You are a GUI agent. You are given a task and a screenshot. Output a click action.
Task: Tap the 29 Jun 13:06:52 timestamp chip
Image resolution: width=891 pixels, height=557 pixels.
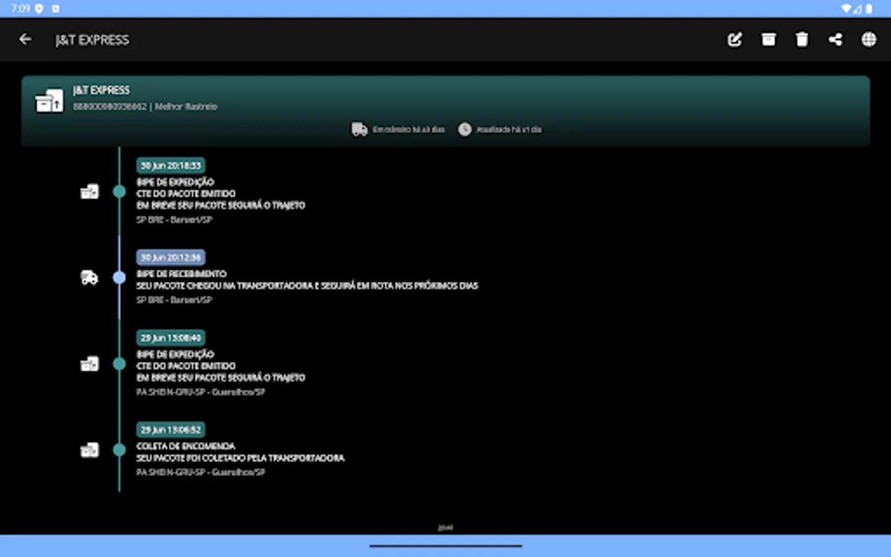pos(171,429)
